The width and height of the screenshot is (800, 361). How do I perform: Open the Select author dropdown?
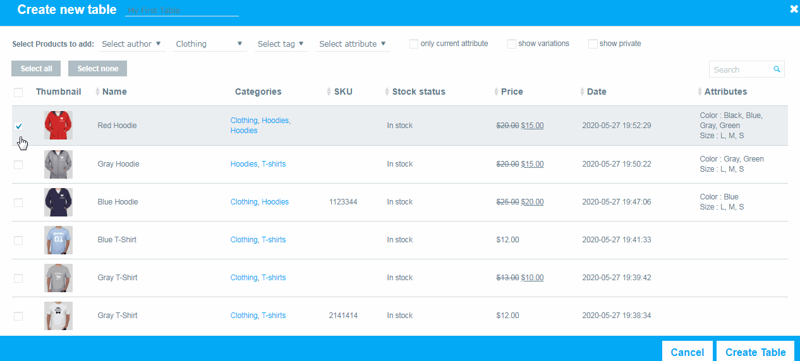(x=132, y=44)
